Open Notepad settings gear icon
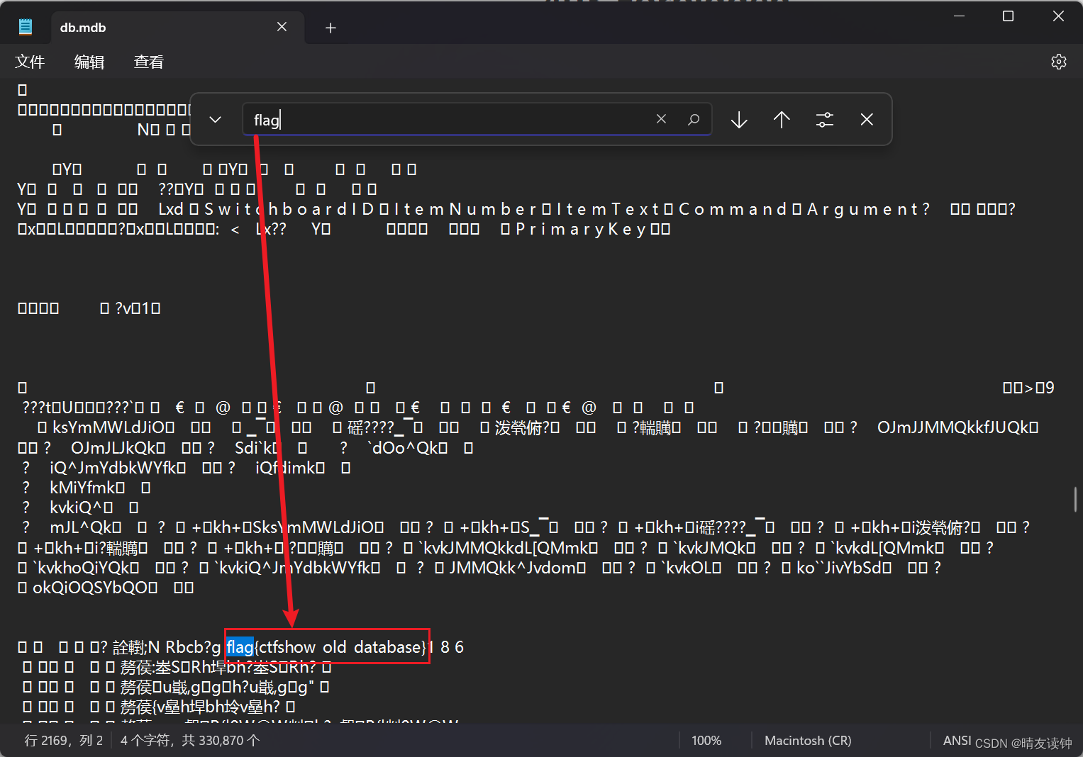 (1058, 62)
